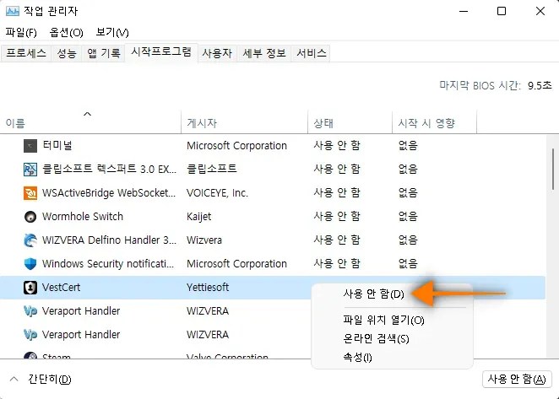The image size is (559, 399).
Task: Click the 터미널 app icon
Action: [x=30, y=146]
